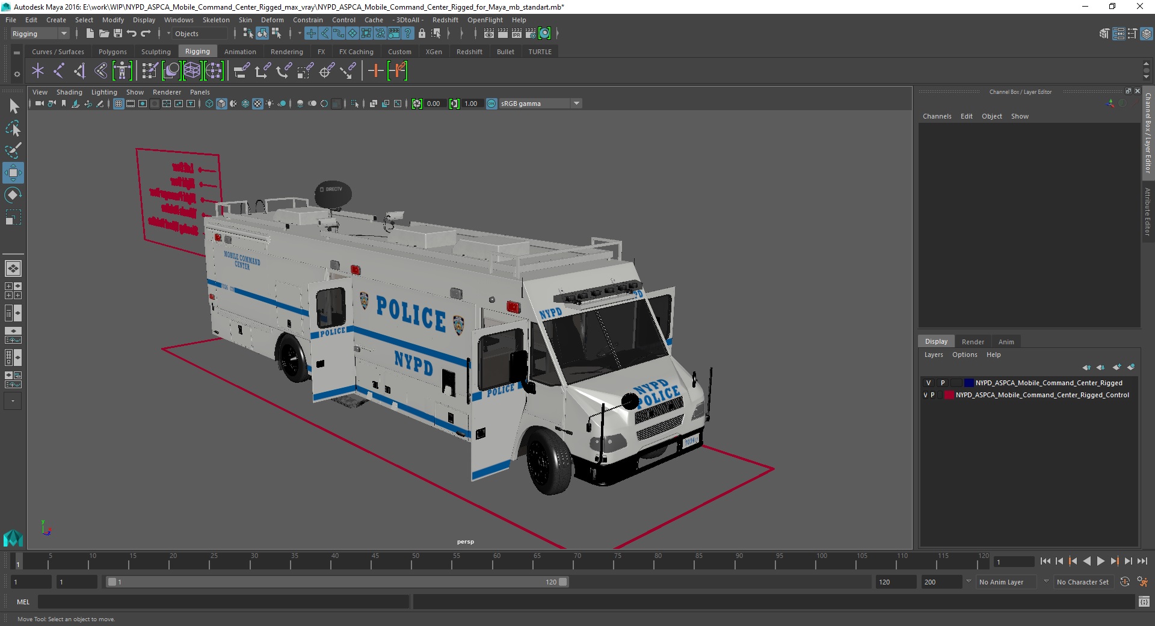Click the MEL command input field

click(x=223, y=601)
